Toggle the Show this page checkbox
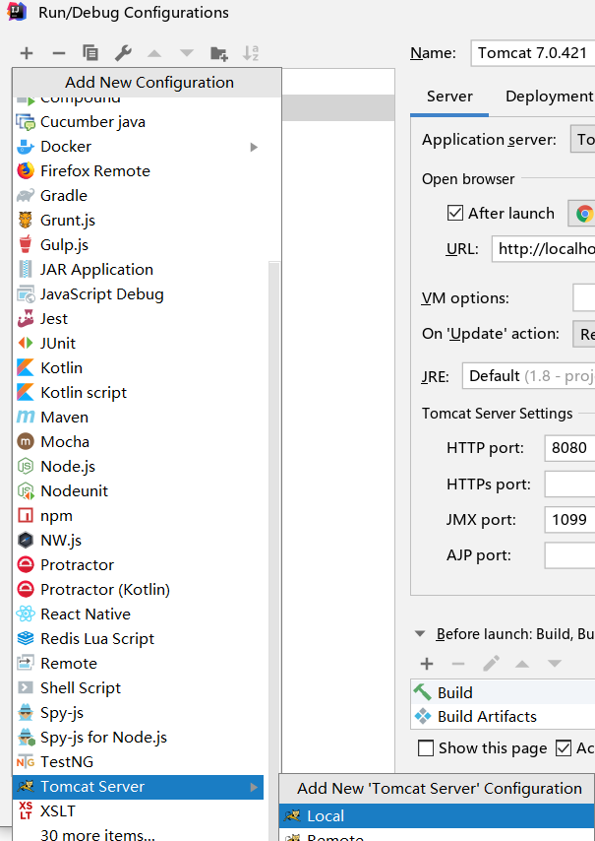 [x=426, y=748]
